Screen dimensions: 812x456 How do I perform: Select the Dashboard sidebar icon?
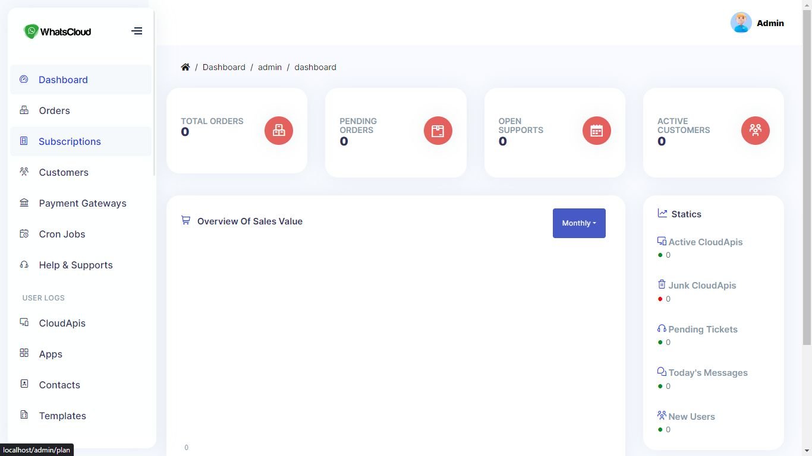[24, 80]
